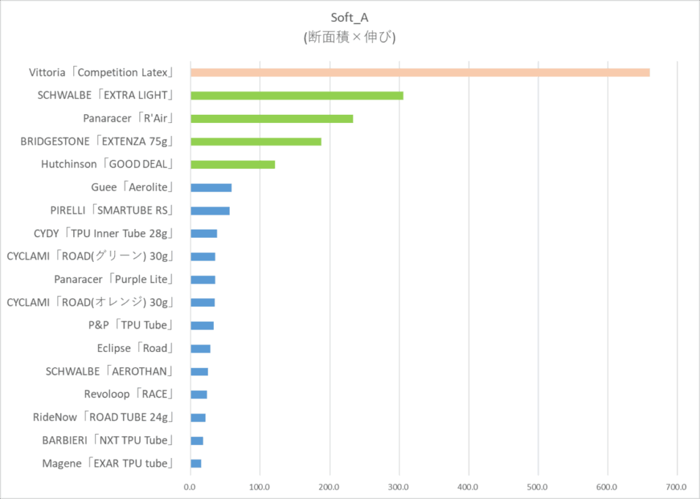The height and width of the screenshot is (499, 700).
Task: Select the BRIDGESTONE EXTENZA 75g bar
Action: [x=256, y=141]
